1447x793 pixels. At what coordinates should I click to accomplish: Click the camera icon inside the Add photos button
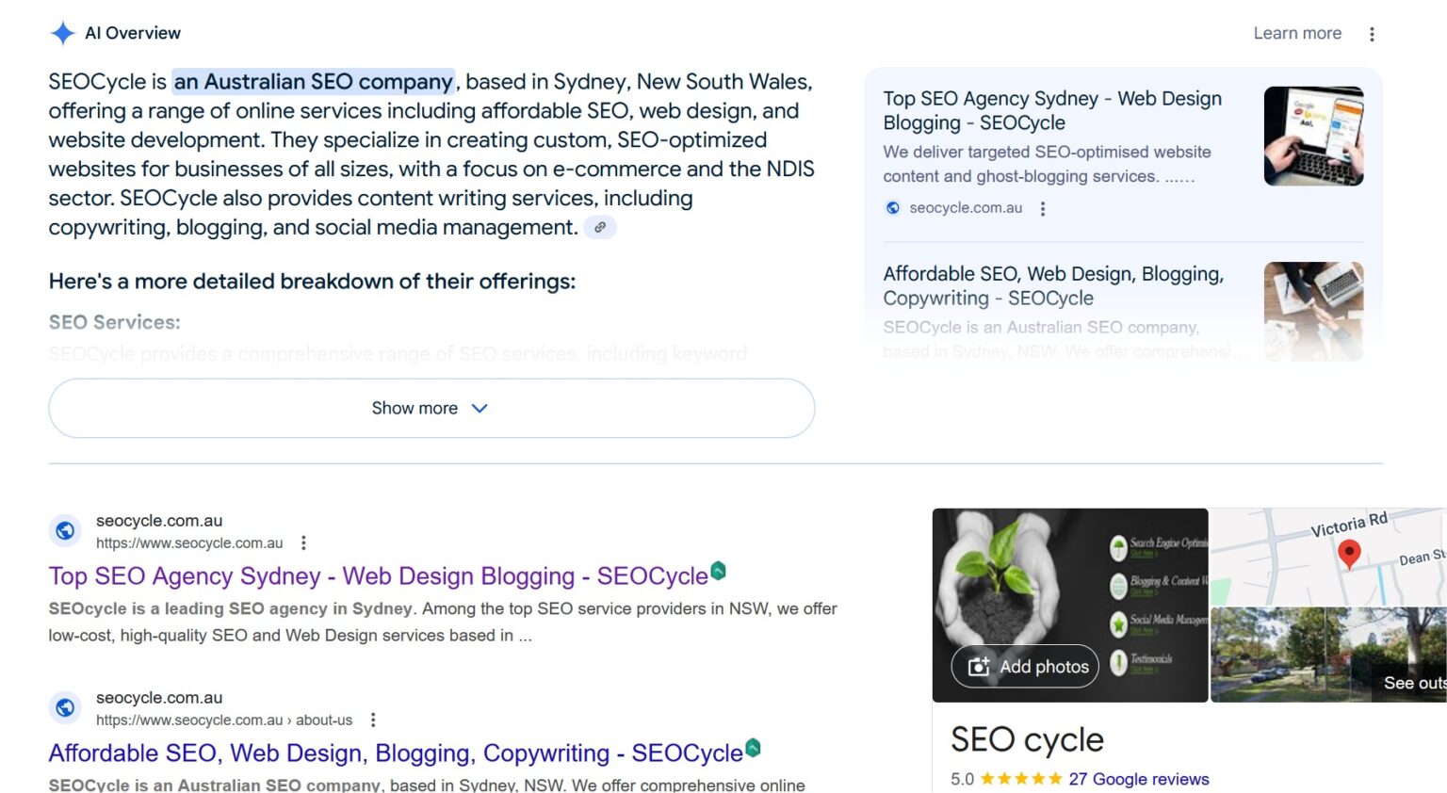979,666
